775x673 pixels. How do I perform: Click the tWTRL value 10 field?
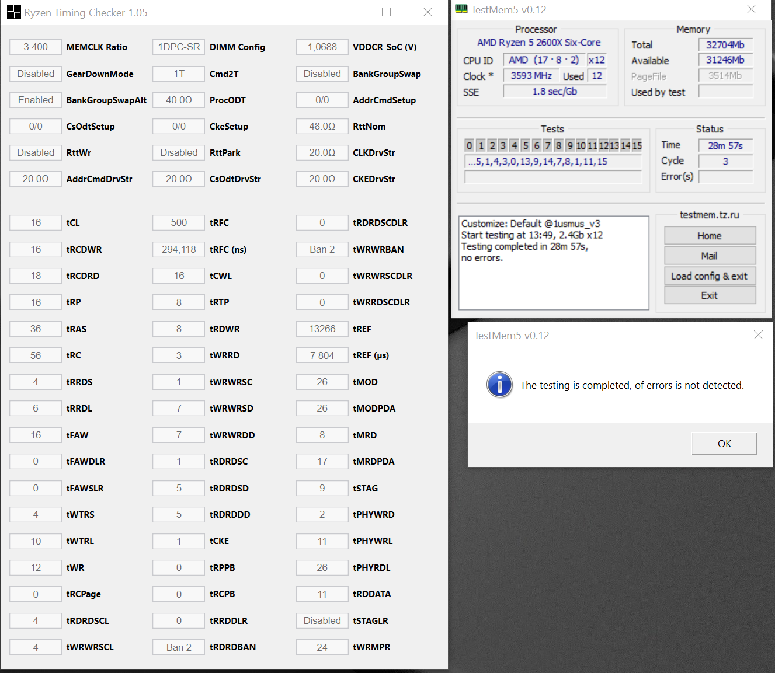pyautogui.click(x=36, y=541)
